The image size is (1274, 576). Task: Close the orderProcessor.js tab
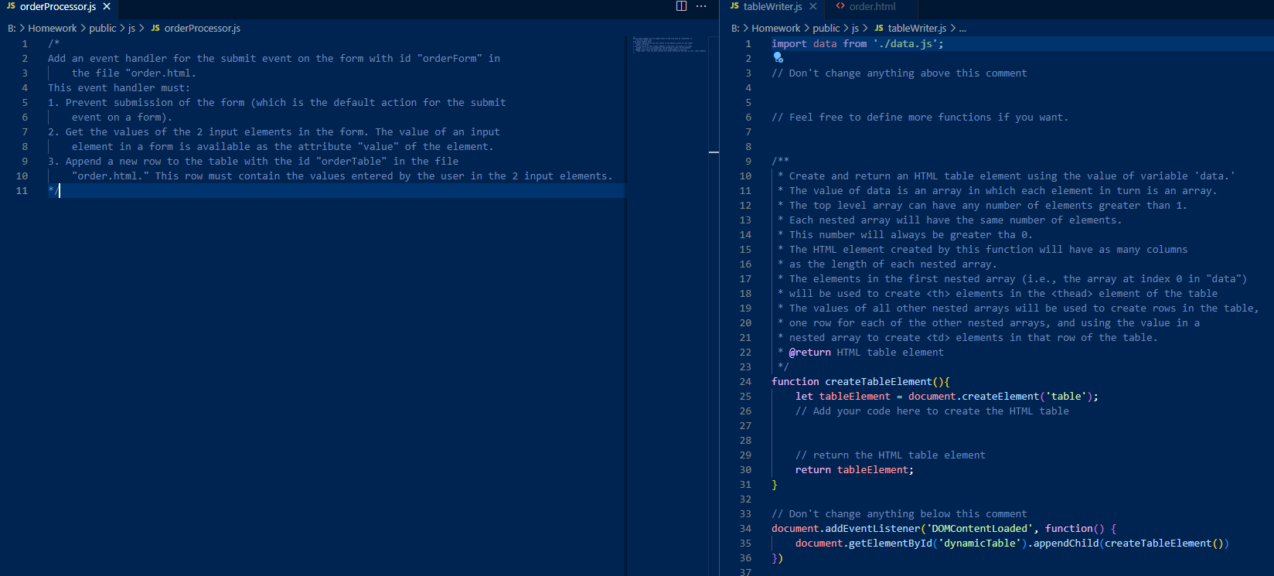pos(107,6)
